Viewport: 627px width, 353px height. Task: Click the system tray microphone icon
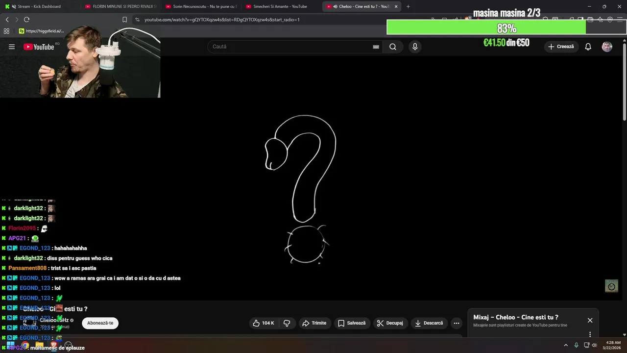(x=576, y=345)
